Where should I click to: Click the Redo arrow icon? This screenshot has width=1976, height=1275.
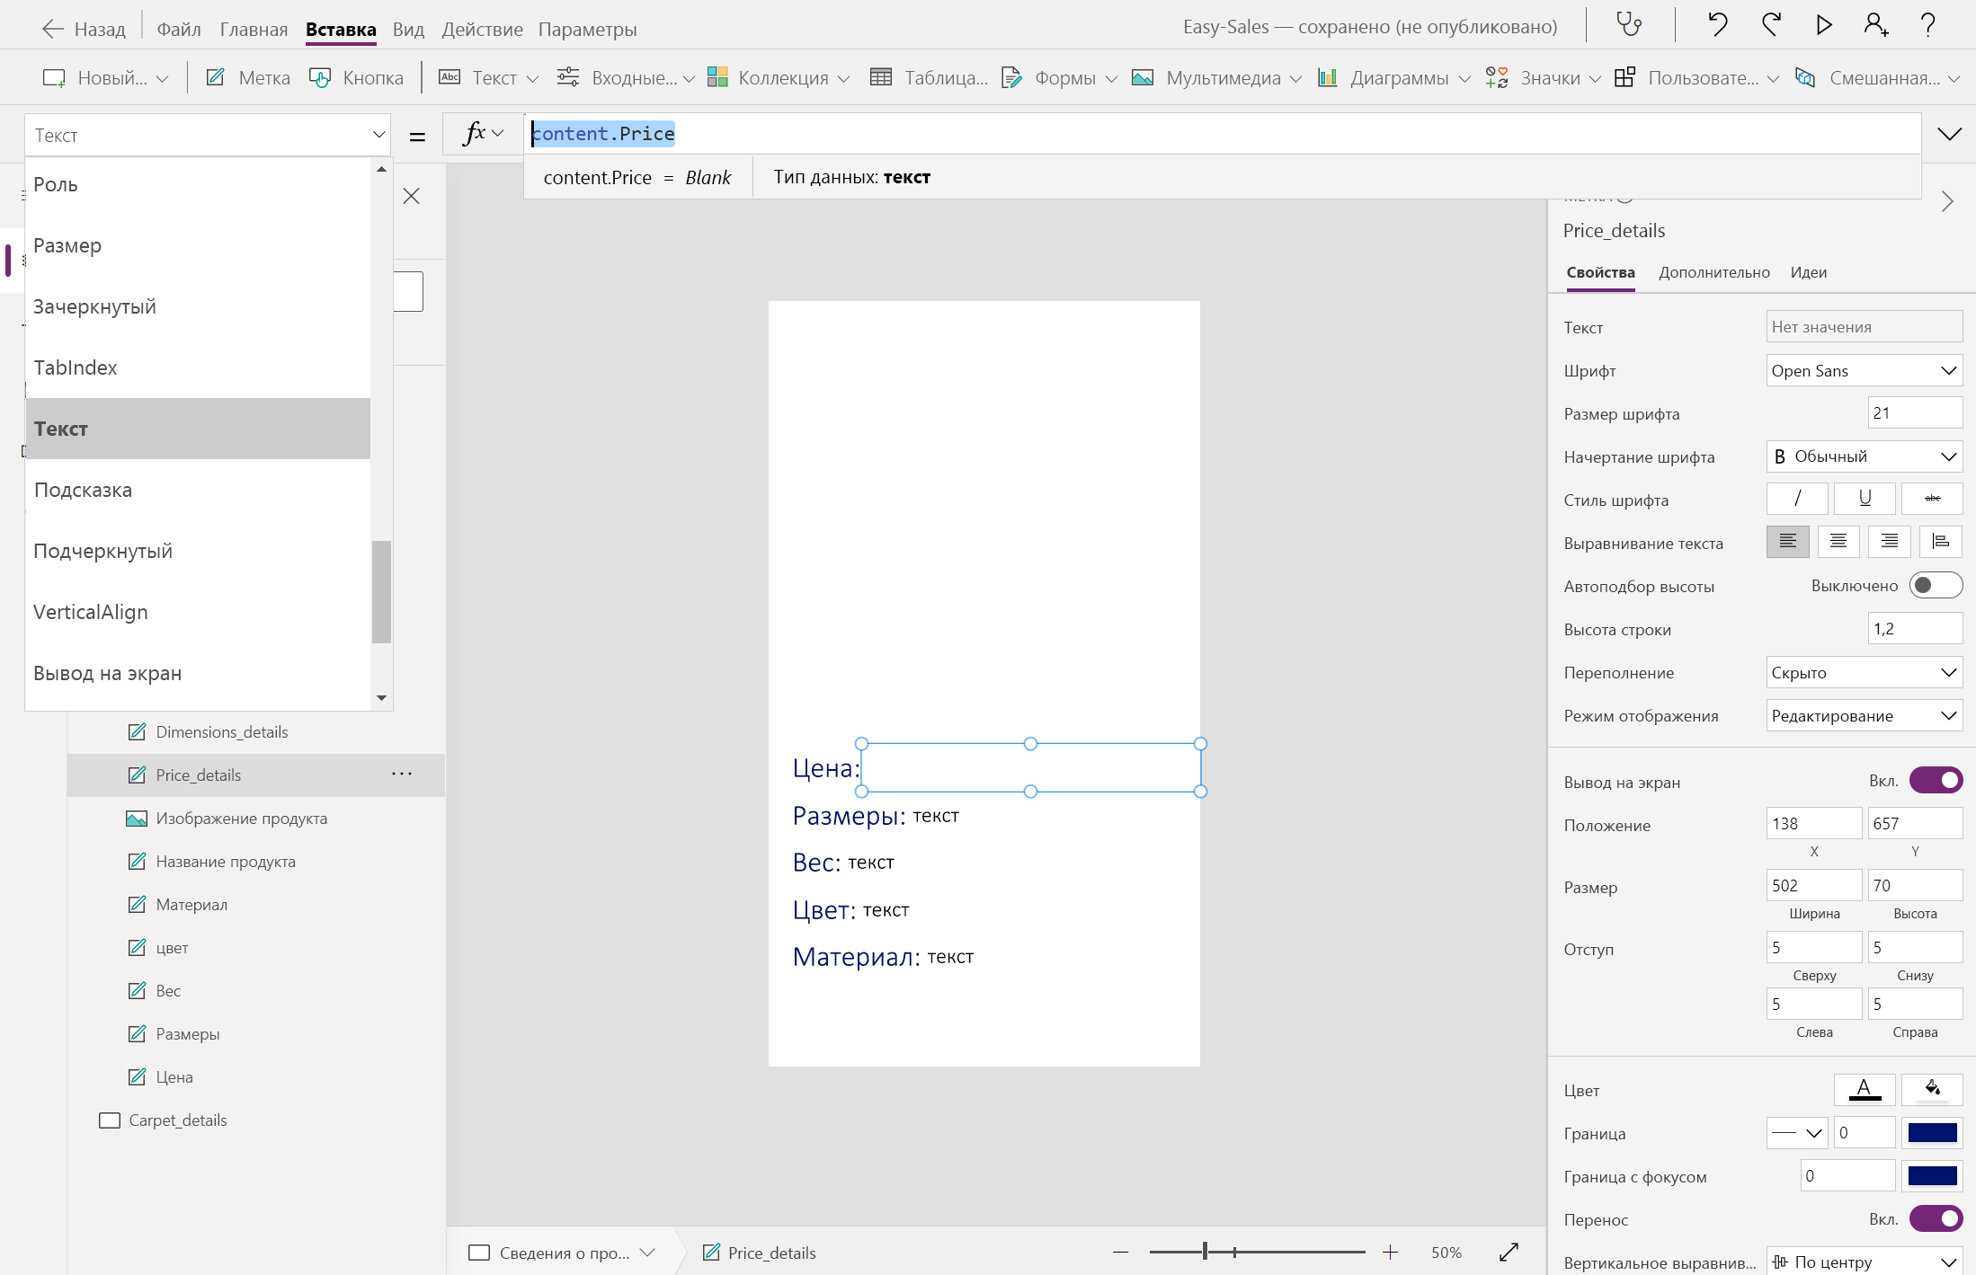pos(1771,25)
